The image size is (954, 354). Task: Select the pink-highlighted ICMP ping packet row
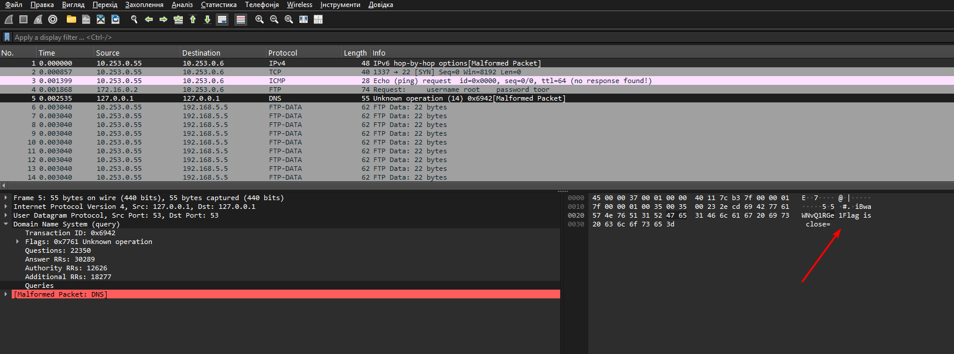[x=293, y=81]
